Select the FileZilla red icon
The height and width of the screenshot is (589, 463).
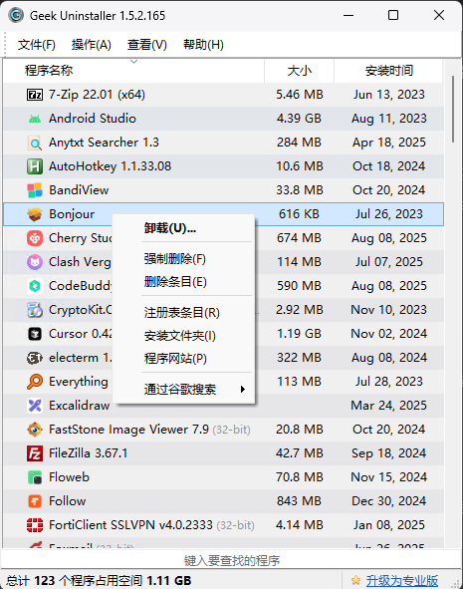35,453
